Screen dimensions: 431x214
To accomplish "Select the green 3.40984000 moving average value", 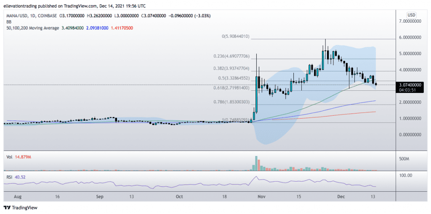I will coord(72,28).
